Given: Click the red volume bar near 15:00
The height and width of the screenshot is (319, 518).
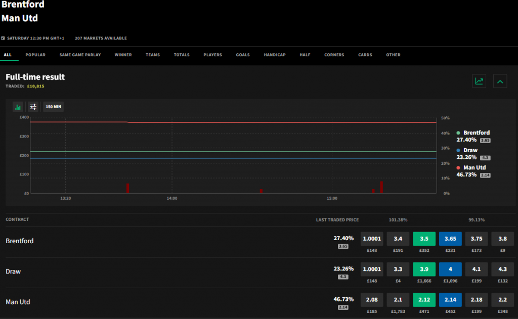Looking at the screenshot, I should click(381, 187).
